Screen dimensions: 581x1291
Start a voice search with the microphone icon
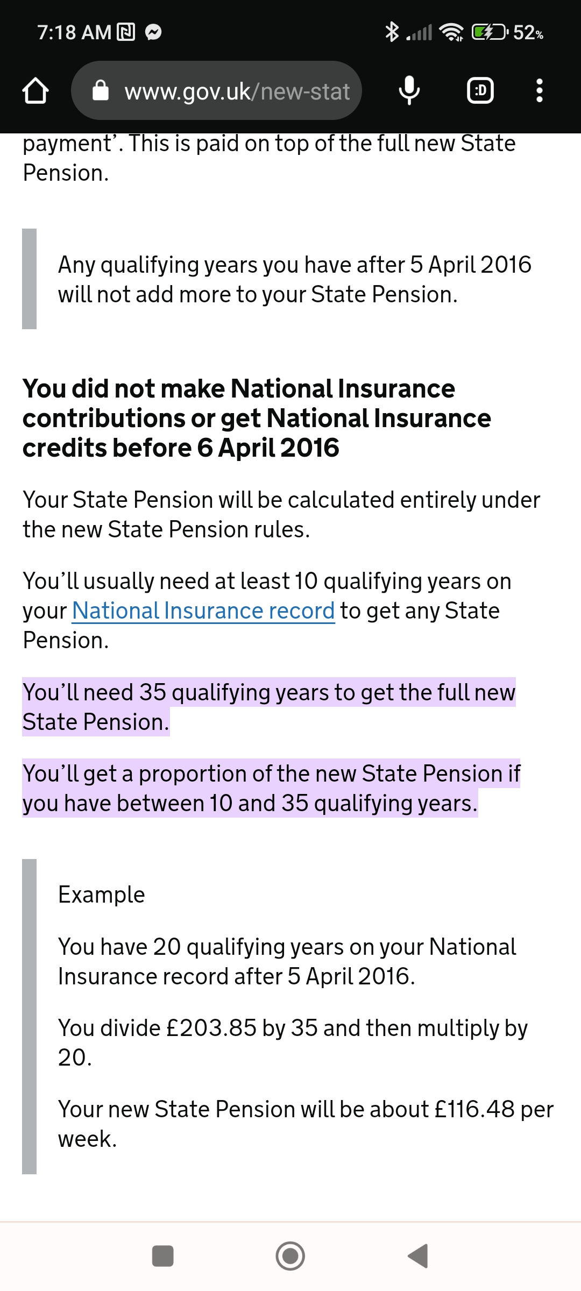point(409,90)
